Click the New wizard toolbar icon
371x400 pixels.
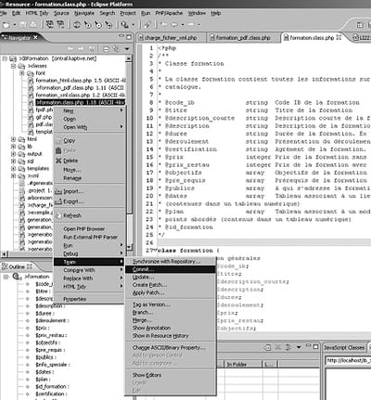tap(6, 25)
